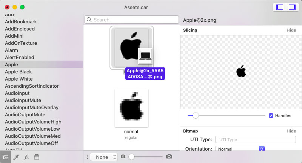Uncheck the Handles checkbox

tap(271, 116)
